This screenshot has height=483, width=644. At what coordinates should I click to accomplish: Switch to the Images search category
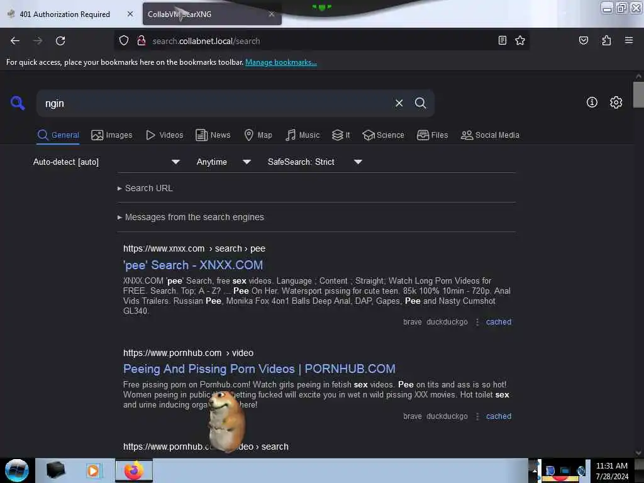[x=112, y=135]
